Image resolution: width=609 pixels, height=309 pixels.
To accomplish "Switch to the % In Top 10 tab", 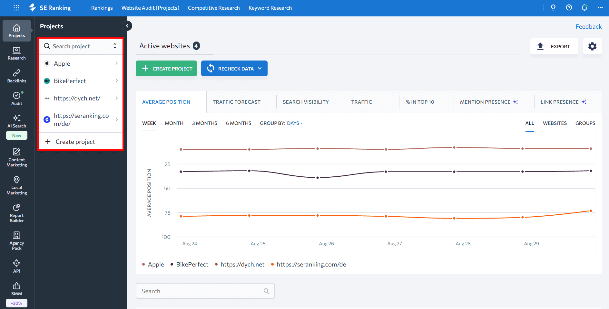I will [420, 102].
